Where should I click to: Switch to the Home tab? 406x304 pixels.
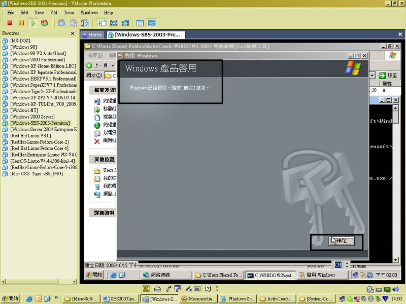tap(92, 34)
